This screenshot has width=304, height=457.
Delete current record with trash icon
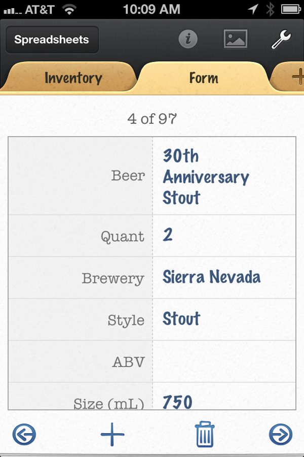205,434
